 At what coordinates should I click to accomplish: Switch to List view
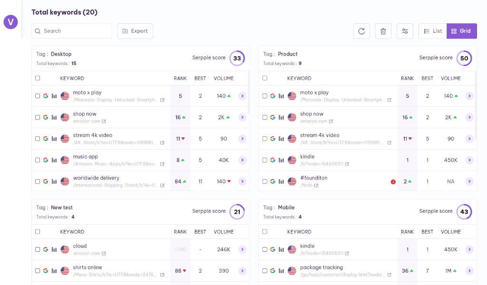pos(433,31)
